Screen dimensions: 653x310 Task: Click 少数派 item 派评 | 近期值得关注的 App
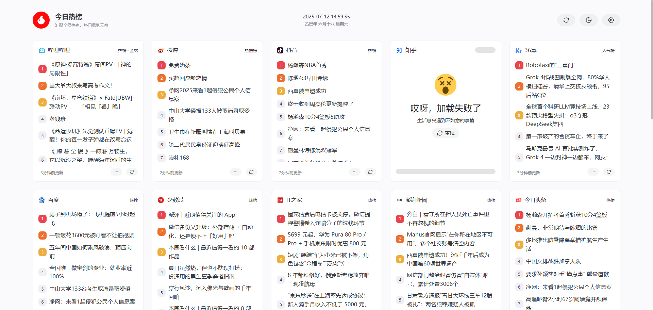tap(202, 215)
